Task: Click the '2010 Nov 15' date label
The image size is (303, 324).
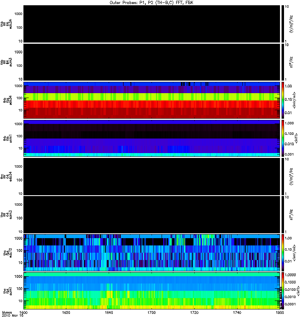Action: (13, 315)
